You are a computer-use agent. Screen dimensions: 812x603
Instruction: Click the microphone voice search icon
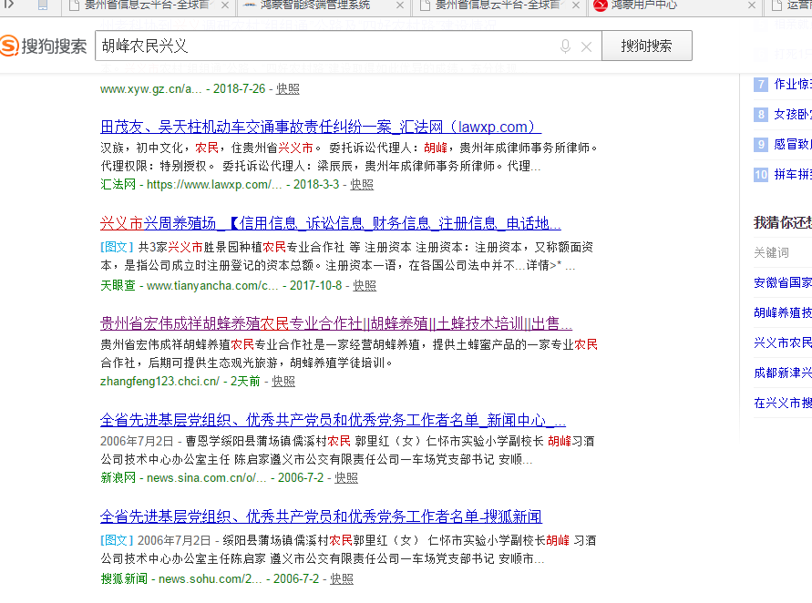pos(565,46)
